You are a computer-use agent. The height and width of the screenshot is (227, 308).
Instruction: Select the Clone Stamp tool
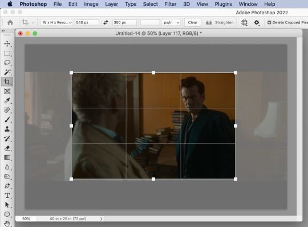click(x=7, y=129)
